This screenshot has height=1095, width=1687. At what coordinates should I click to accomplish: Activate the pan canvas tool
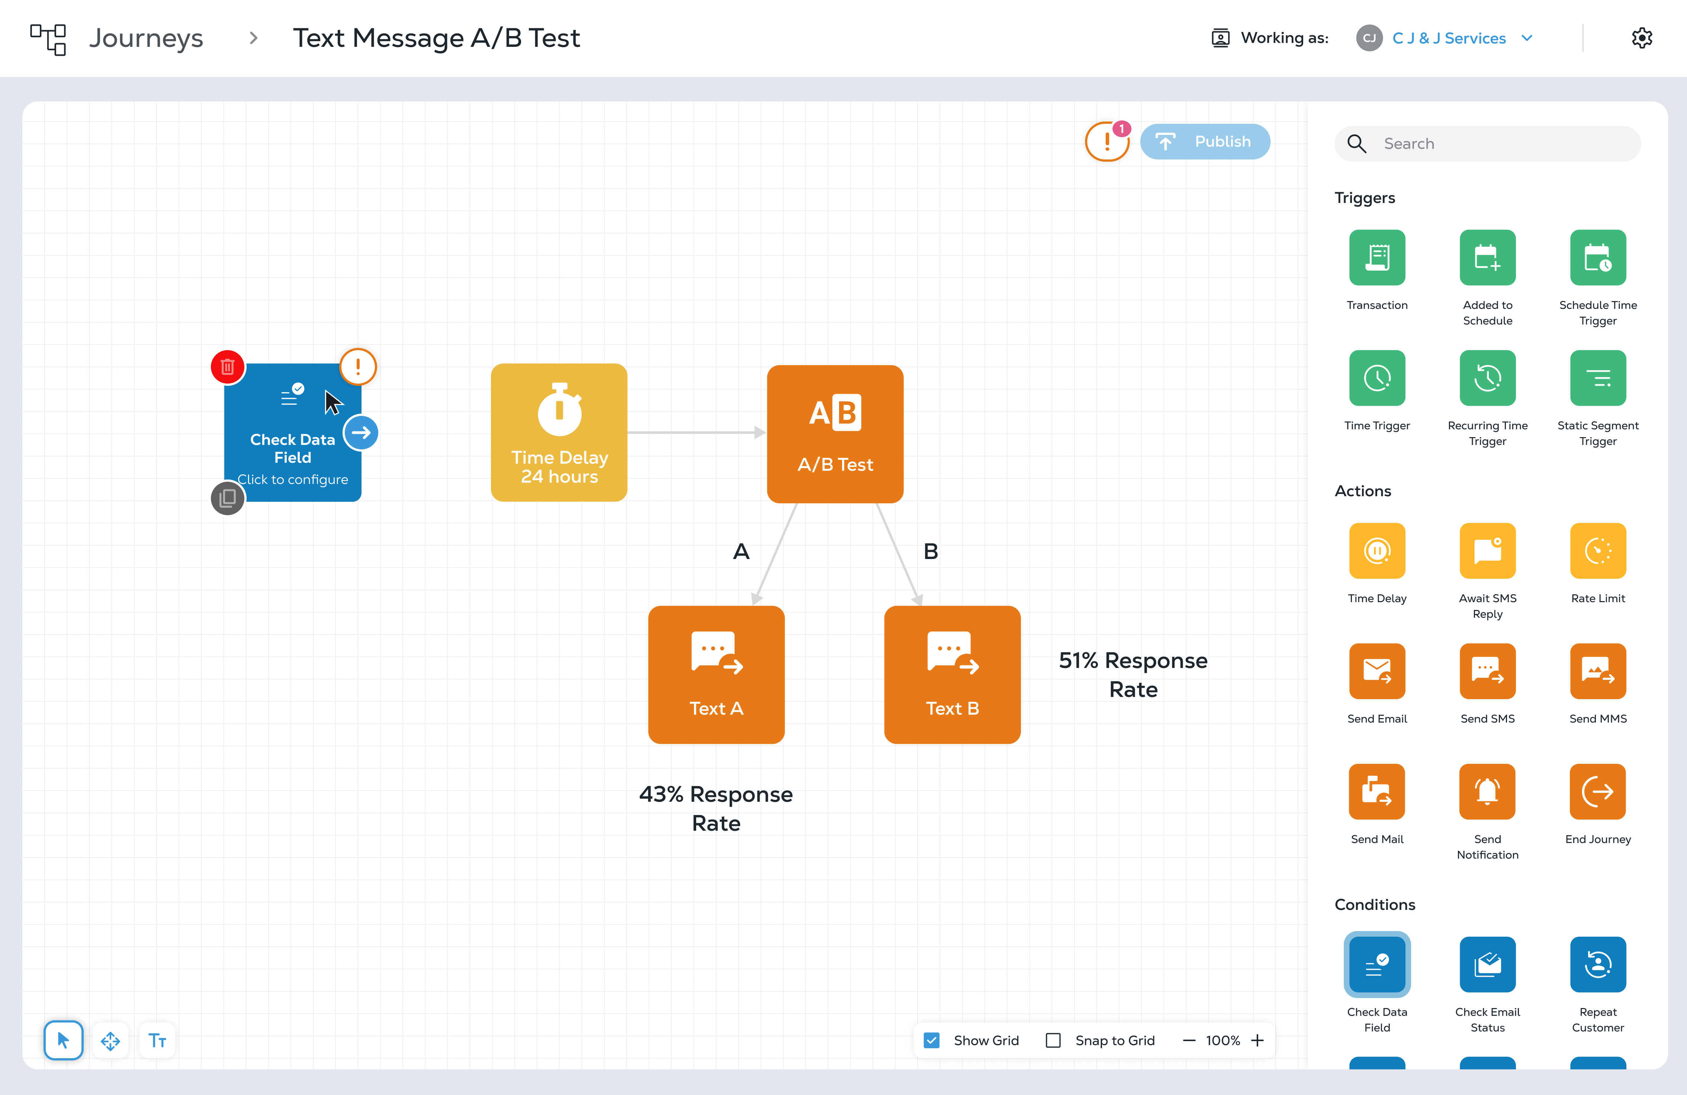[x=110, y=1040]
